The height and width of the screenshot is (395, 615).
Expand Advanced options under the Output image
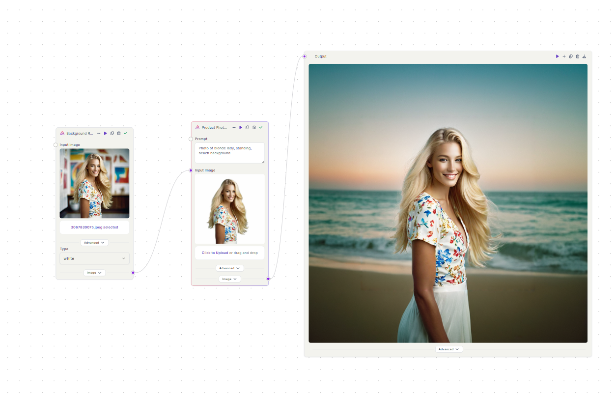click(x=449, y=349)
